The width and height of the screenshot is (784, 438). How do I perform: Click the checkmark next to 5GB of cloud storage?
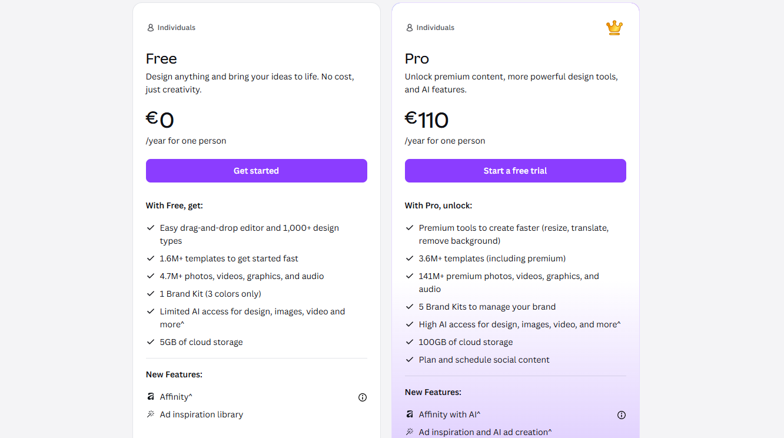click(151, 342)
